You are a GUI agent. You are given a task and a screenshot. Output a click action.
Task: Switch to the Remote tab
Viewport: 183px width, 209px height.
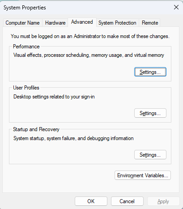click(150, 23)
